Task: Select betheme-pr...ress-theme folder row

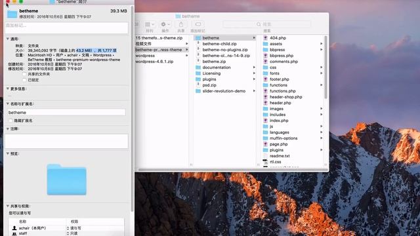Action: (162, 50)
